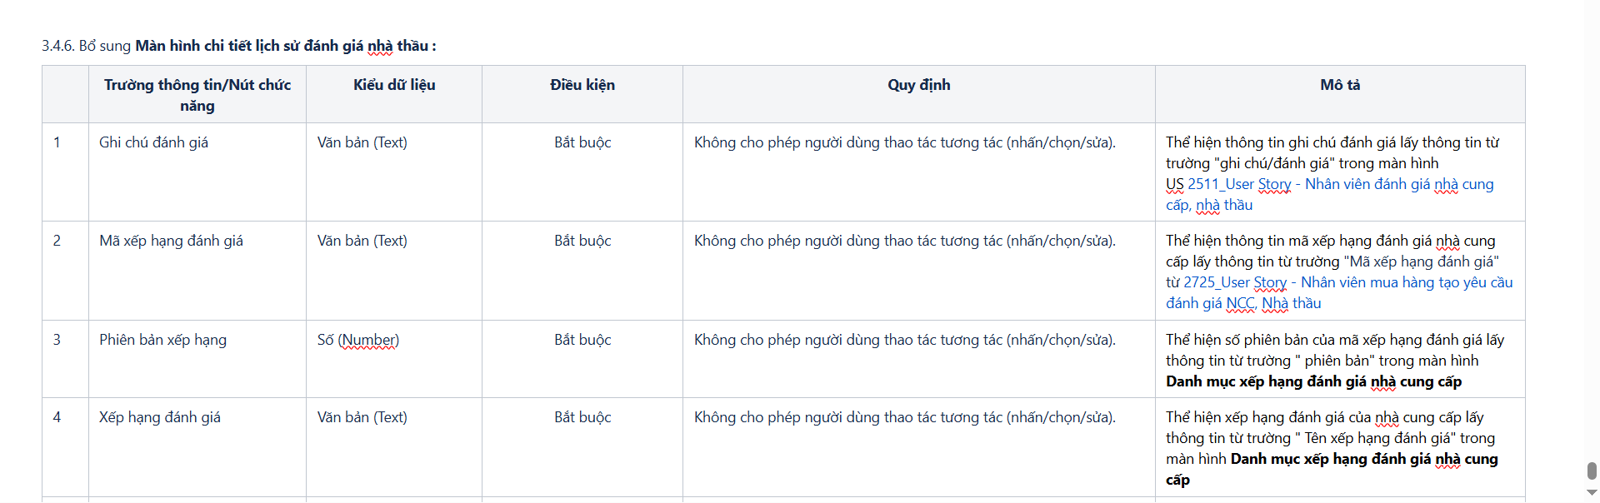Click the "Phiên bản xếp hạng" cell

(x=163, y=340)
